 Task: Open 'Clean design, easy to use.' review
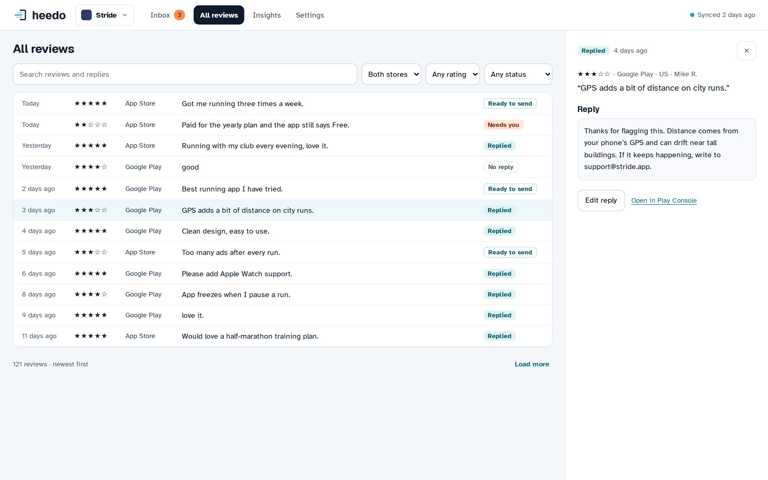(x=282, y=231)
